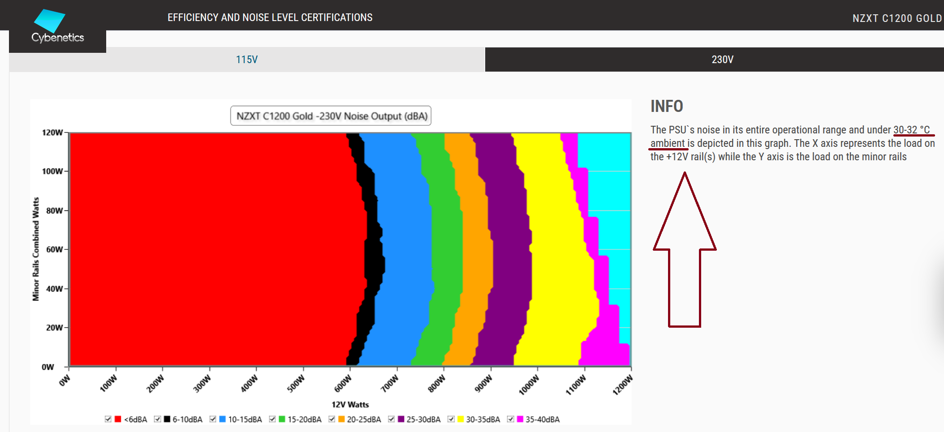Hide the 25-30dBA series via checkbox
The width and height of the screenshot is (944, 432).
coord(392,419)
